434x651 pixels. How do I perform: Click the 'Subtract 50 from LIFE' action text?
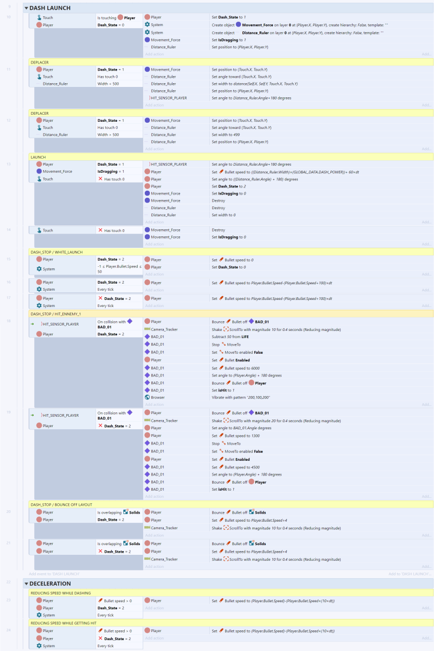(x=231, y=337)
